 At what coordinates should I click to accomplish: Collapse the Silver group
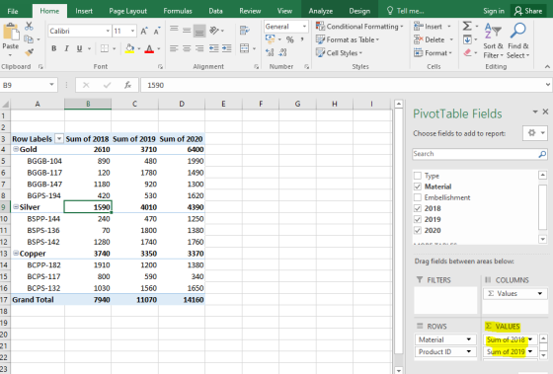(x=16, y=207)
